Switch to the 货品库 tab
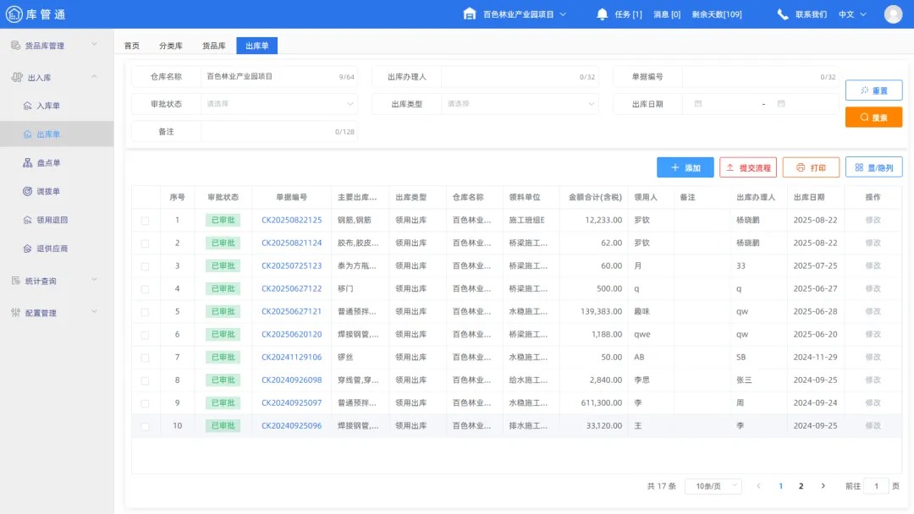 coord(213,46)
